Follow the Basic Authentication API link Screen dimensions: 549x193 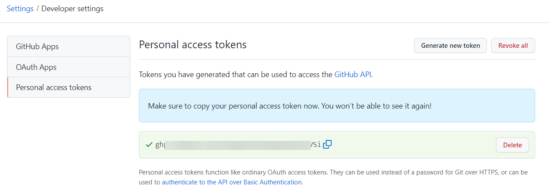point(232,182)
